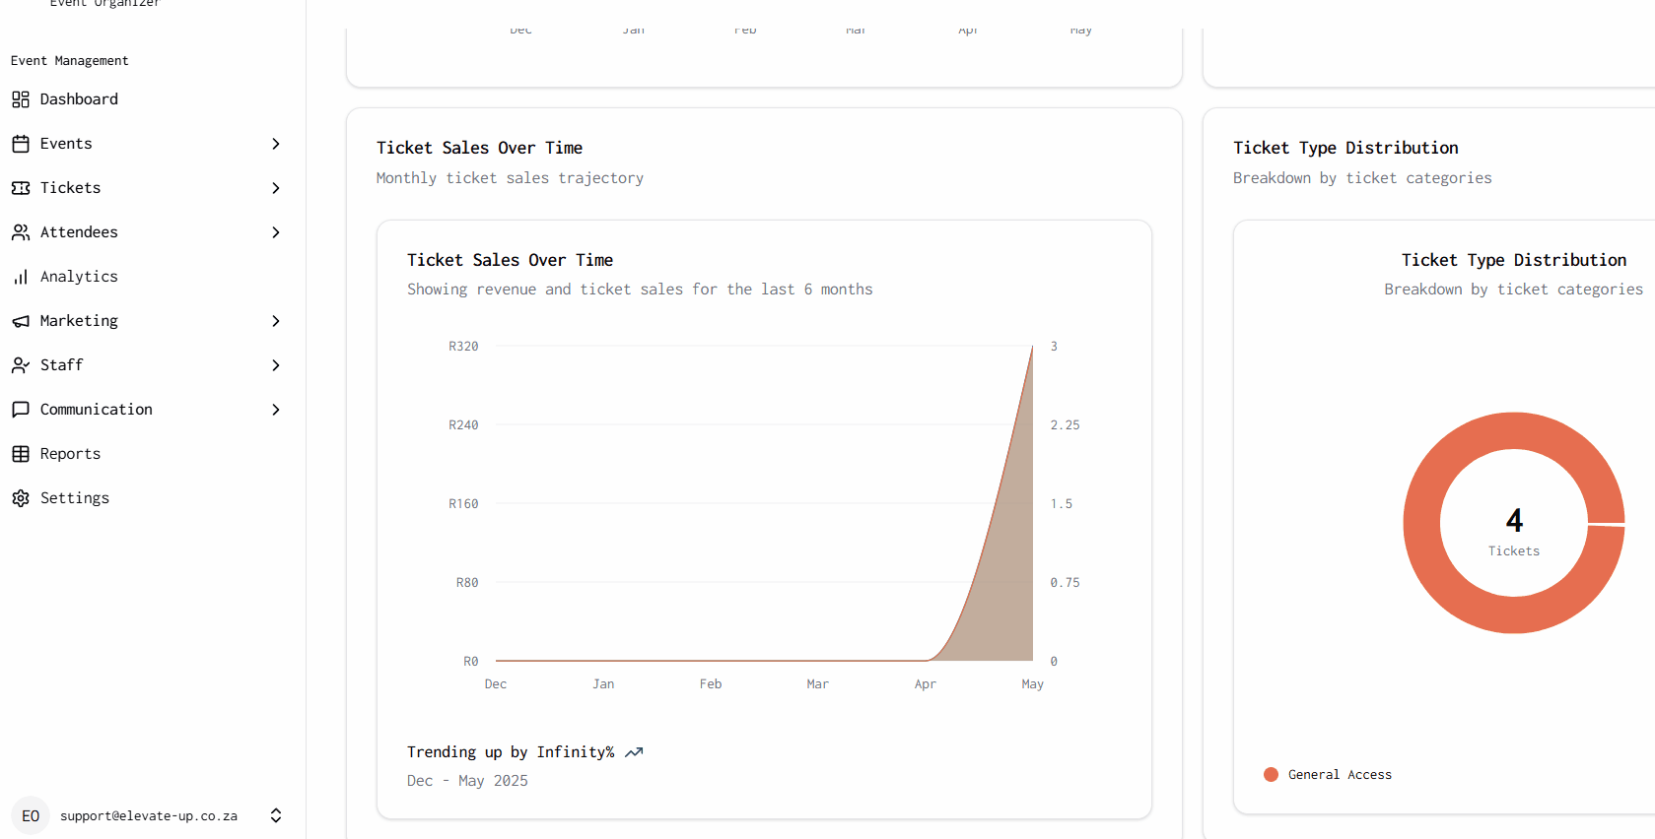Expand the Events submenu chevron
Viewport: 1655px width, 839px height.
pyautogui.click(x=276, y=144)
